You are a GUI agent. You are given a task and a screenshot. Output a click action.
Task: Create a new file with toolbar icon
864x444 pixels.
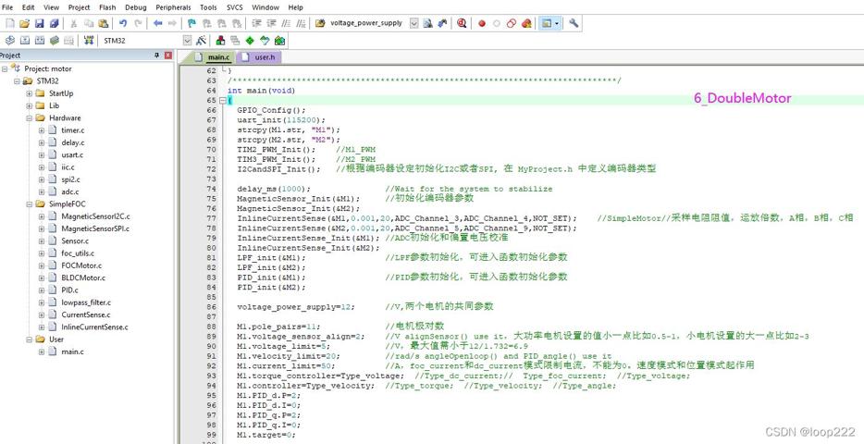pyautogui.click(x=9, y=24)
